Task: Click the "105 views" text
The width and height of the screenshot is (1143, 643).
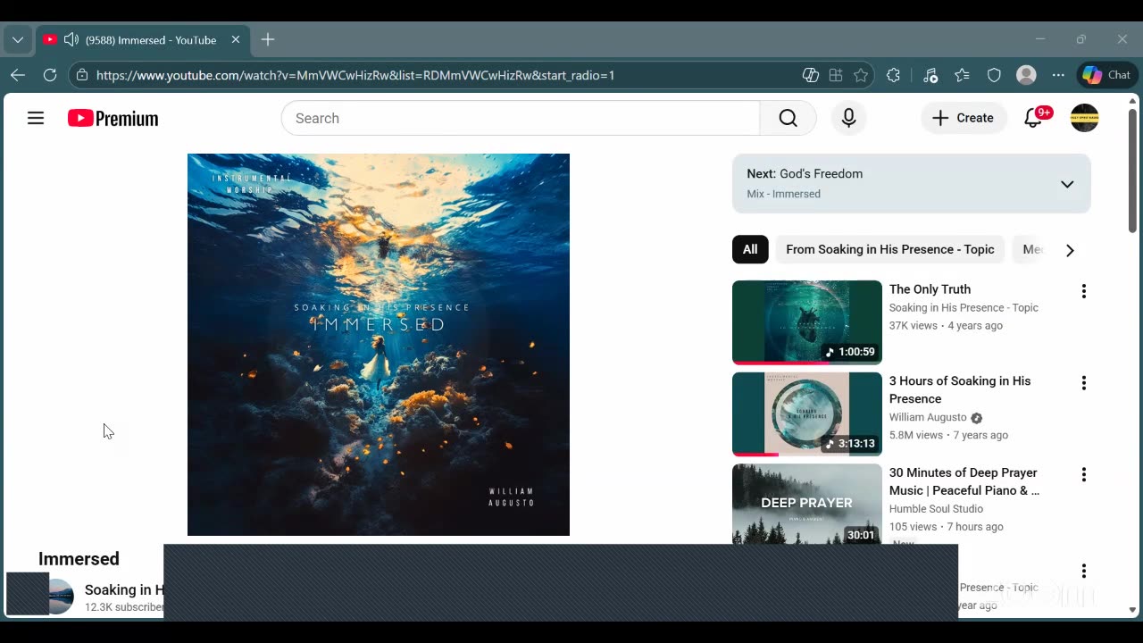Action: point(913,527)
